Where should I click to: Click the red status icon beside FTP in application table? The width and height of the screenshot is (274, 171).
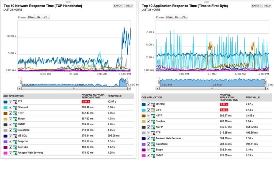[154, 133]
